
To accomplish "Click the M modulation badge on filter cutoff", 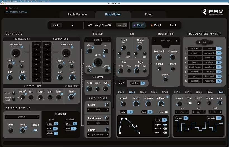I will [104, 56].
